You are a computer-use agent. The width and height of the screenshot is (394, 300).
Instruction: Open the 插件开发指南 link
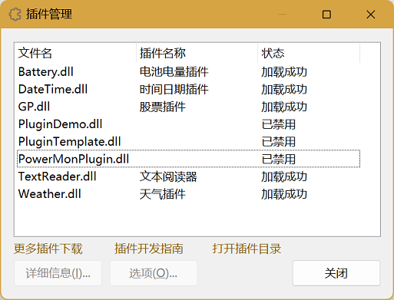[x=149, y=249]
